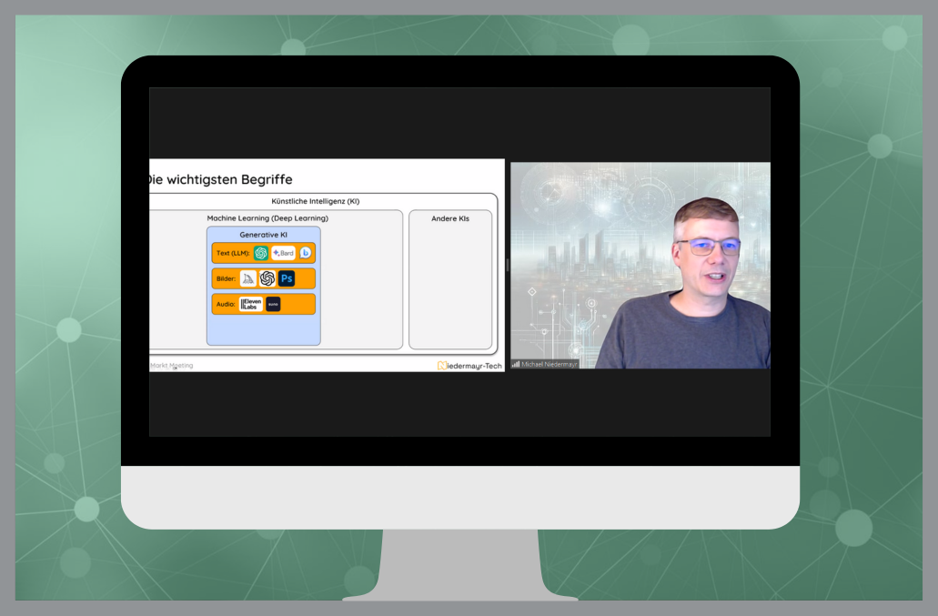This screenshot has height=616, width=938.
Task: Click the Bard logo on the slide
Action: coord(284,253)
